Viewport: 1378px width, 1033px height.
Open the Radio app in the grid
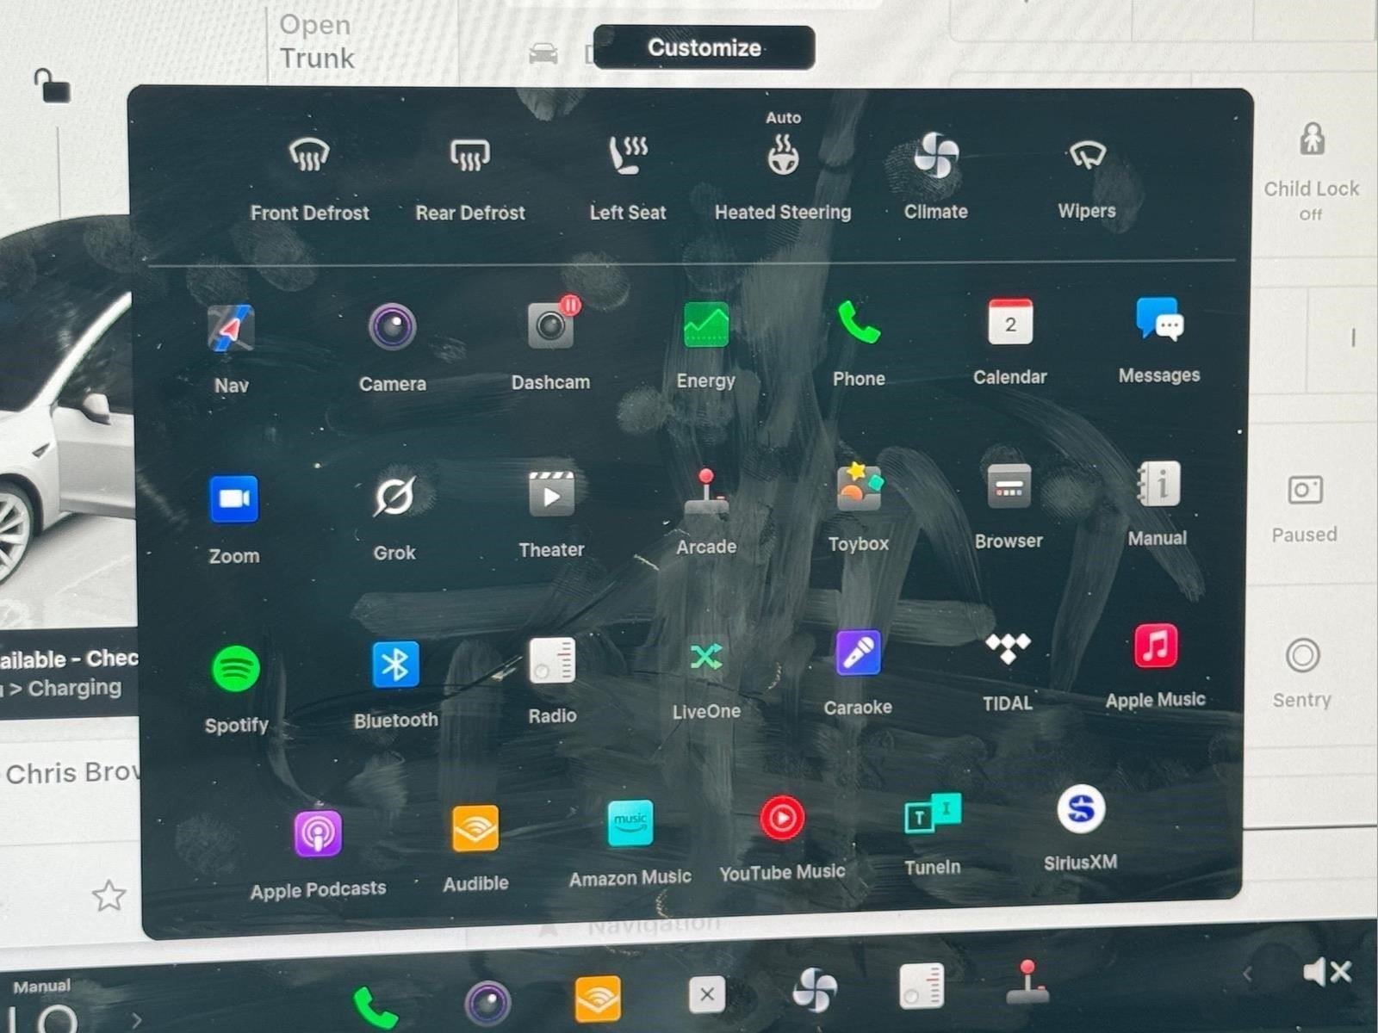point(552,661)
